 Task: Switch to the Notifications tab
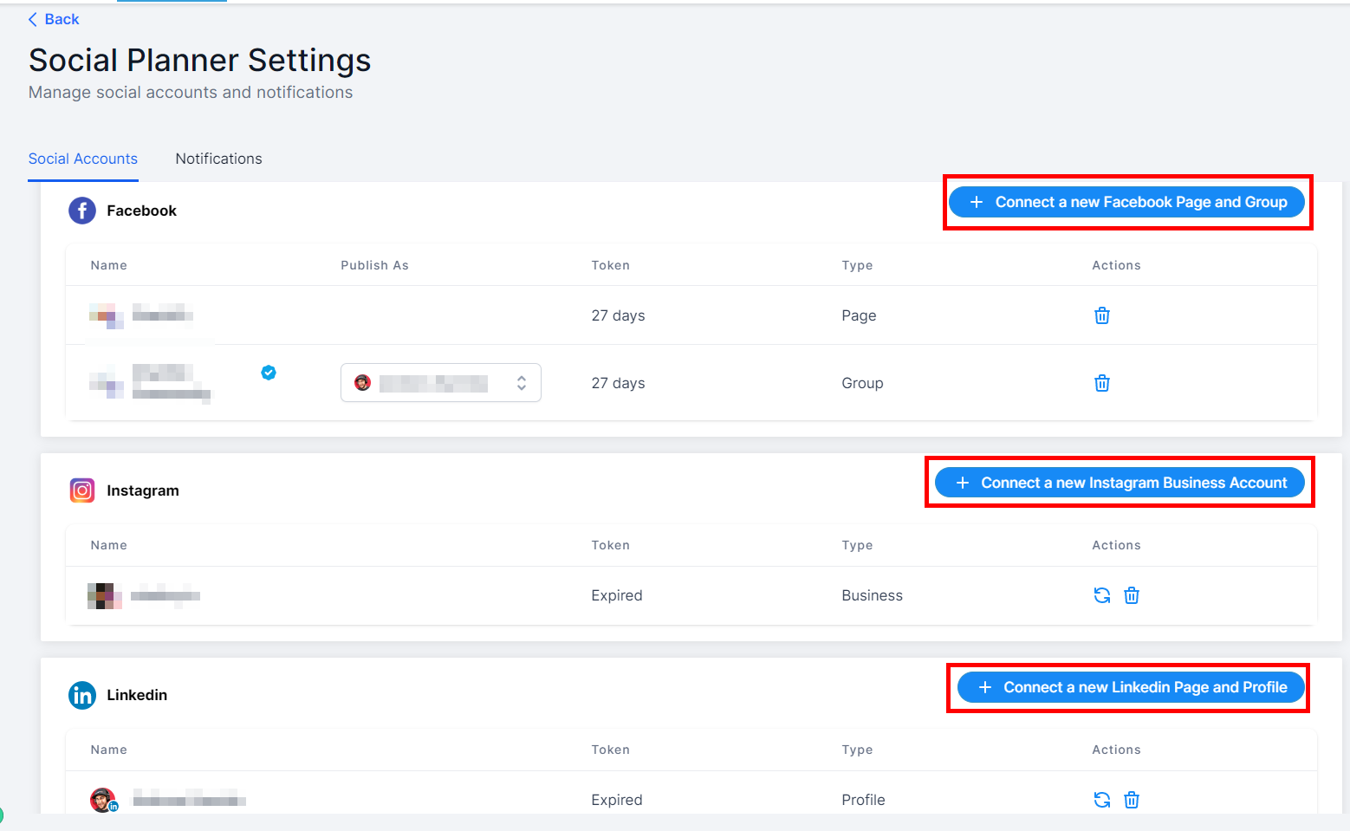tap(218, 159)
